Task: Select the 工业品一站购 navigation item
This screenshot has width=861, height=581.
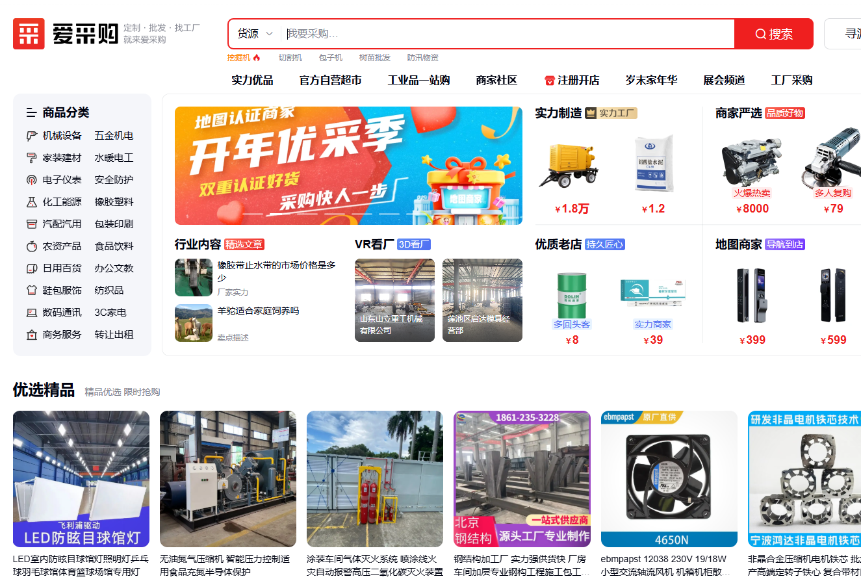Action: [418, 81]
